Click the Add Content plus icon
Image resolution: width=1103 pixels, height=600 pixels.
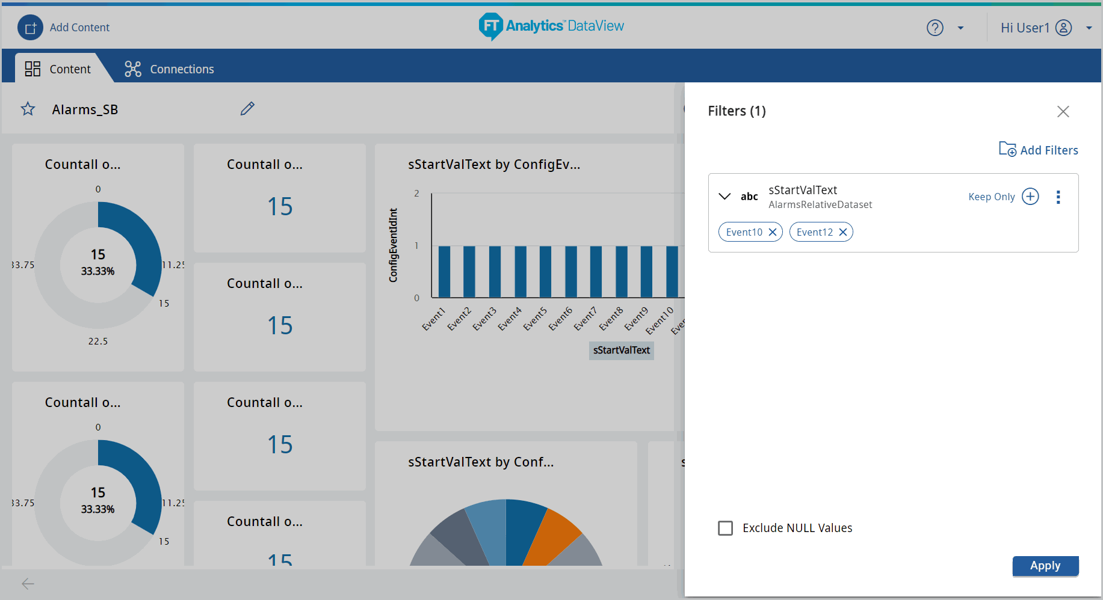(30, 28)
